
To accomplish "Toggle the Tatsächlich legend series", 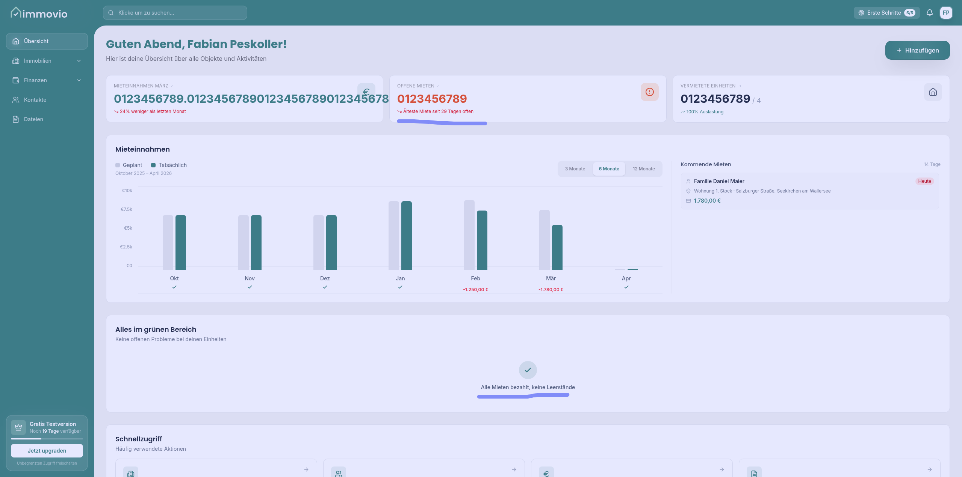I will 169,165.
